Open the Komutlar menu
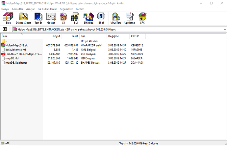Viewport: 227px width, 146px height. point(17,9)
